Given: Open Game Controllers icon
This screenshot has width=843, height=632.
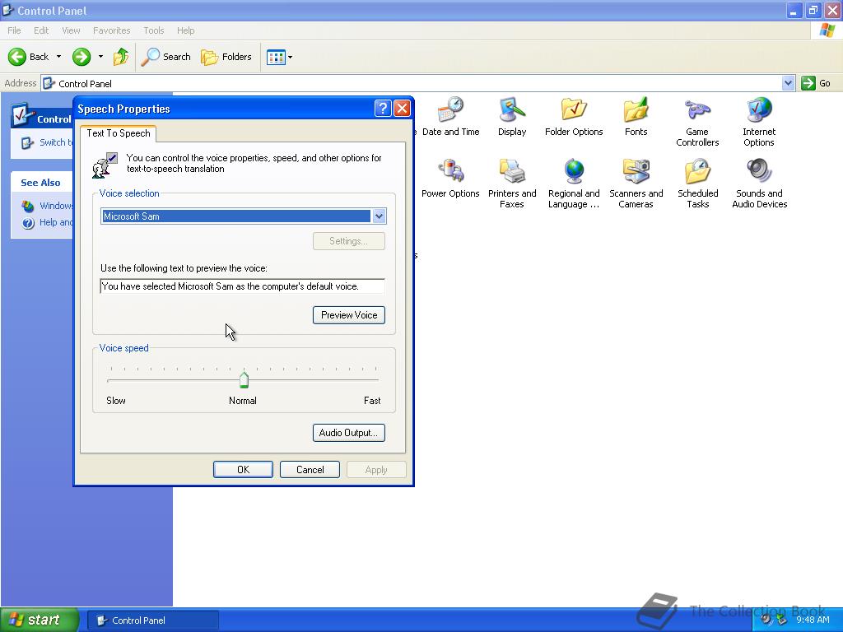Looking at the screenshot, I should (697, 110).
